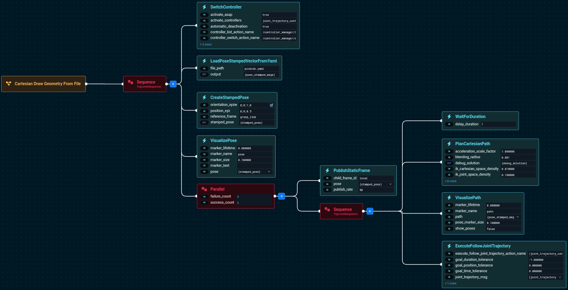Click the edit icon beside orientation_xyzw value

click(272, 105)
